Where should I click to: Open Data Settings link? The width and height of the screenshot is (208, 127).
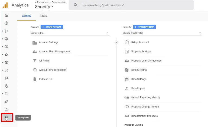click(x=139, y=79)
